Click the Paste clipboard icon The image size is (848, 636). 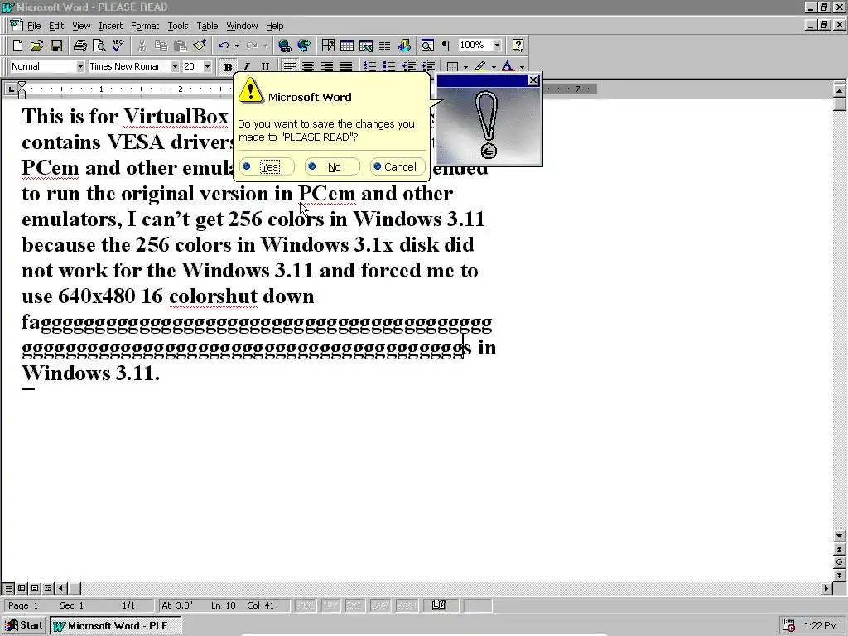point(180,46)
